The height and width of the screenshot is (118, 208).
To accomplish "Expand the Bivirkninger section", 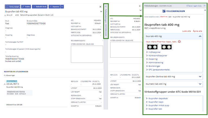I will pyautogui.click(x=153, y=66).
